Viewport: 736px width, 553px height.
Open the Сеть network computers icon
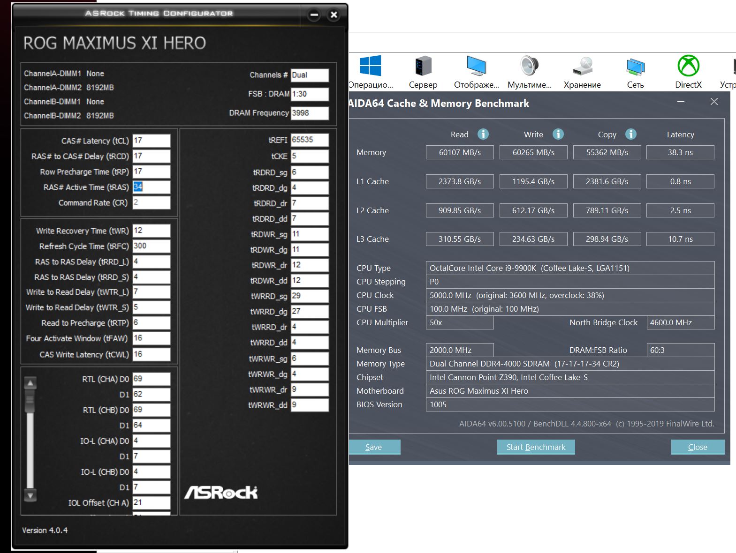coord(636,67)
